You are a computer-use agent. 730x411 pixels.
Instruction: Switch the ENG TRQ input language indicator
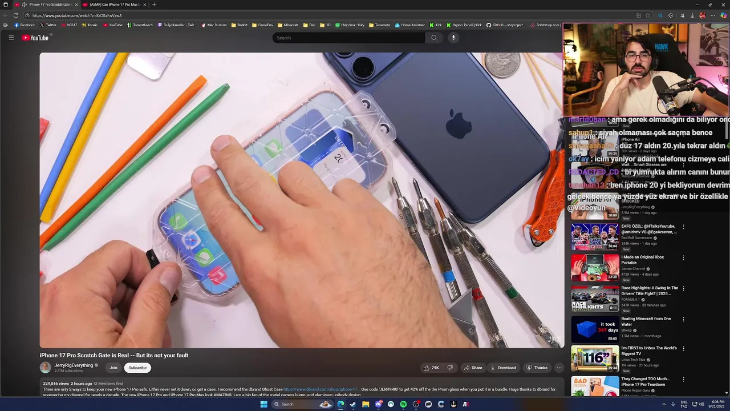click(x=684, y=404)
